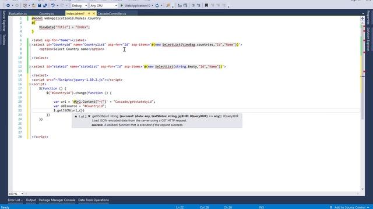
Task: Open the dropdown arrow next to WebApplication10
Action: click(152, 5)
